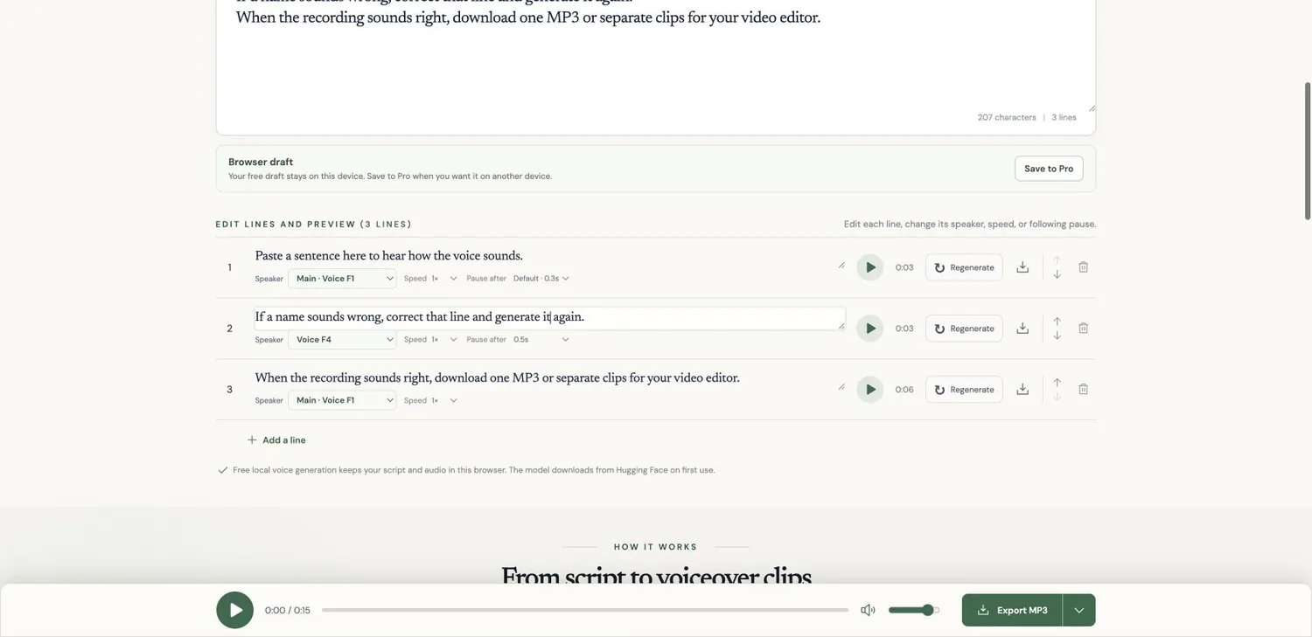This screenshot has width=1312, height=637.
Task: Regenerate audio for line 3
Action: (964, 390)
